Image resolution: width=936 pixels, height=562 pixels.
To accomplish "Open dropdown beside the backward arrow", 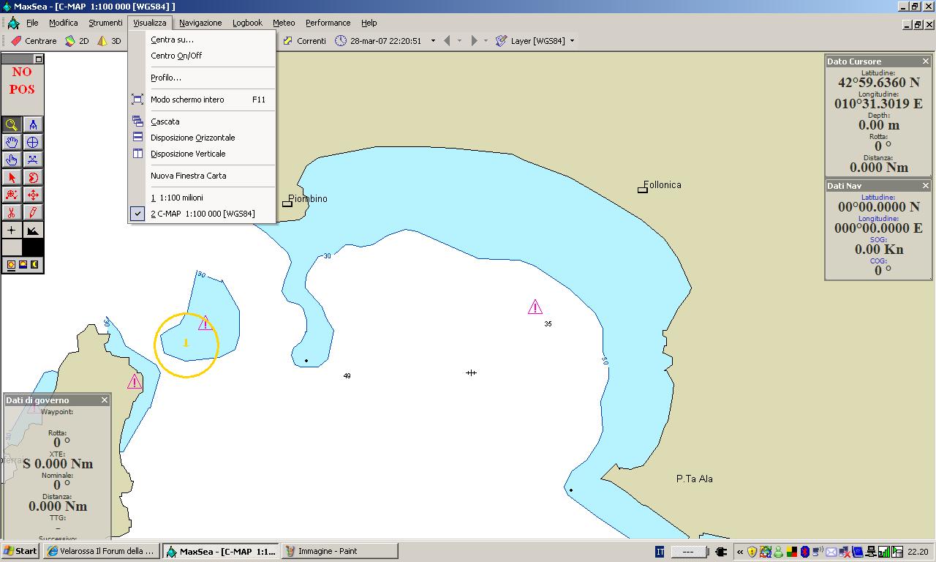I will click(459, 41).
